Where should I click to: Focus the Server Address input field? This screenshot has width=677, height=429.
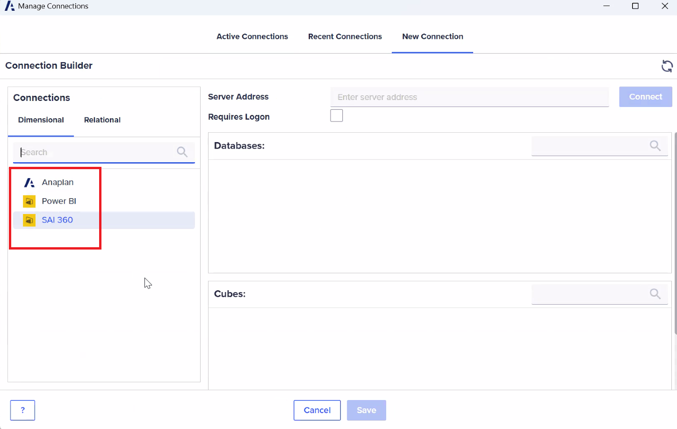469,97
